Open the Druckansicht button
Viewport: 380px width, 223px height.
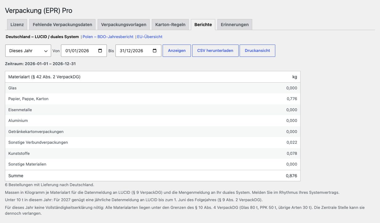click(x=257, y=51)
